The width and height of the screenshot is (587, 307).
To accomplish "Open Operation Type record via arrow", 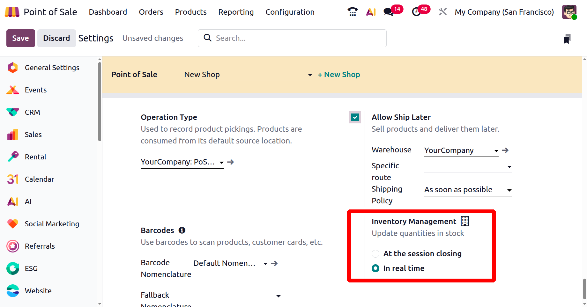I will pyautogui.click(x=231, y=162).
